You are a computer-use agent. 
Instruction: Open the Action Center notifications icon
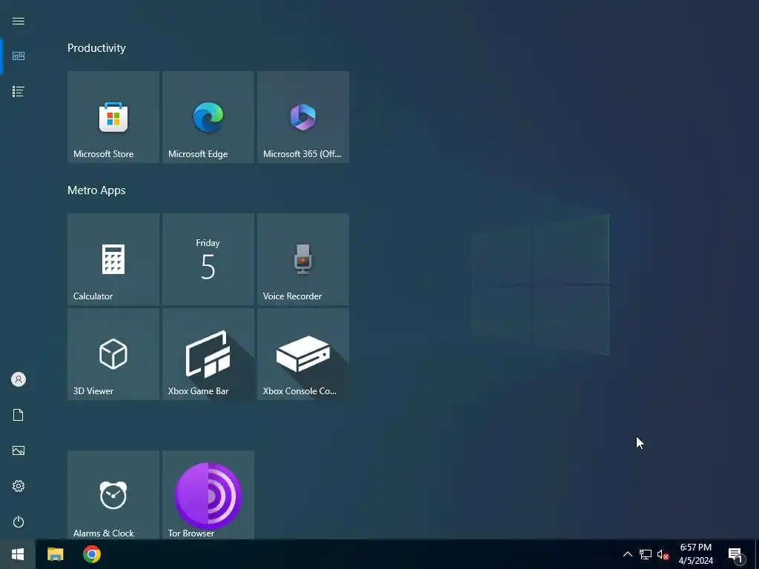[x=735, y=554]
